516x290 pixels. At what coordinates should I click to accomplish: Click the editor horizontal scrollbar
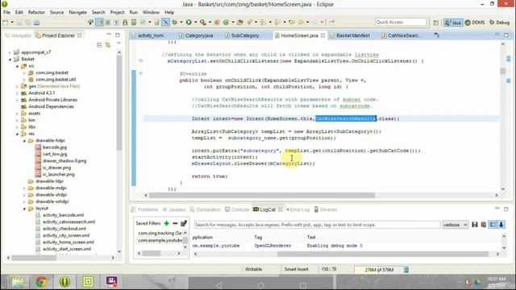coord(262,195)
